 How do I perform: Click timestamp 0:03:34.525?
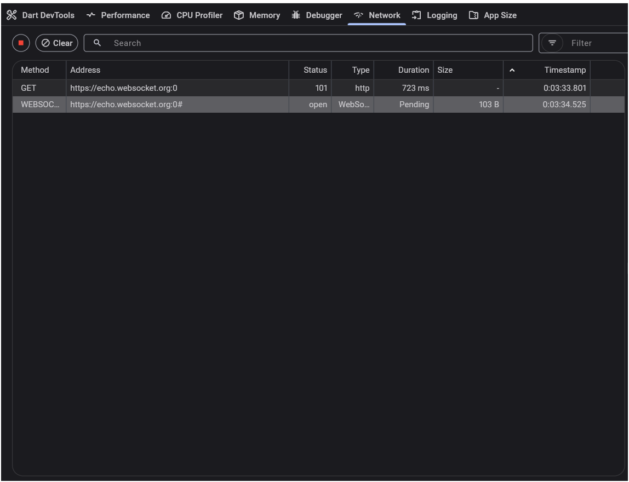(564, 104)
